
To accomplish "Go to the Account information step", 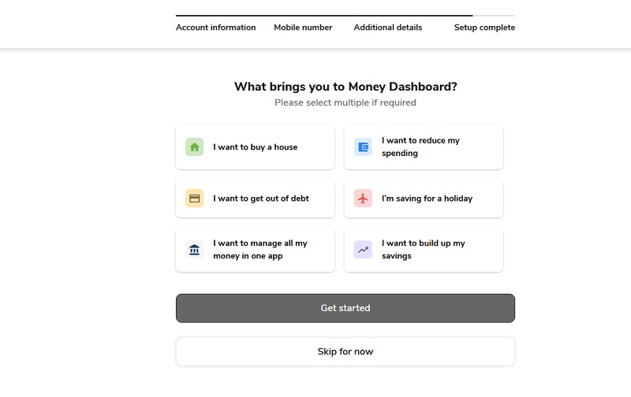I will 215,28.
